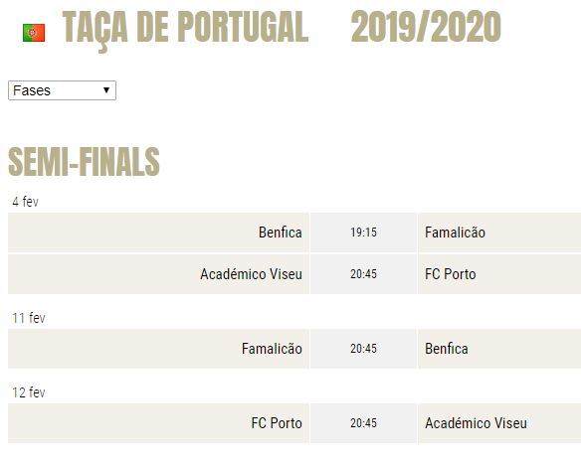Click the 2019/2020 season heading
Viewport: 581px width, 466px height.
click(x=426, y=27)
